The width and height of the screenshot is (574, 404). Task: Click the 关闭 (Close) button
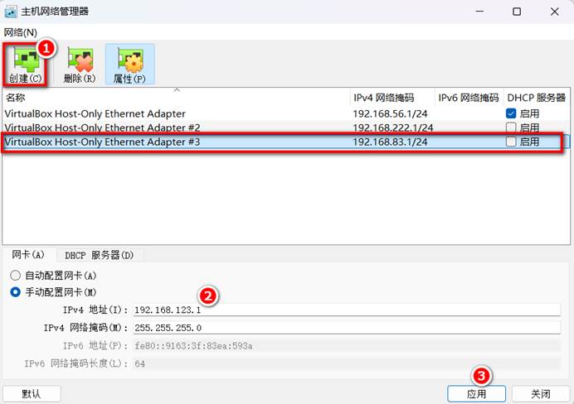540,394
